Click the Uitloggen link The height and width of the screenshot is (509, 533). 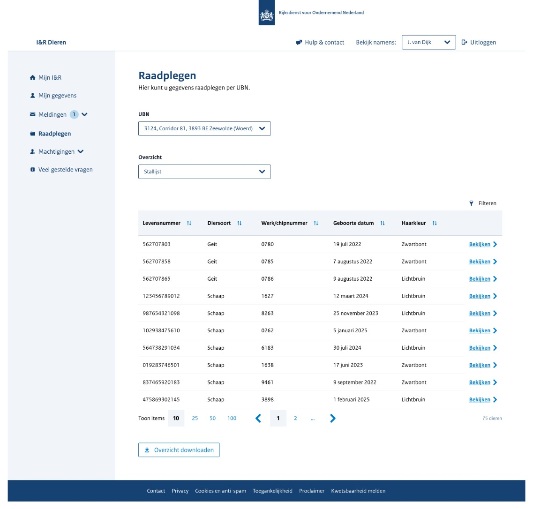pos(483,43)
